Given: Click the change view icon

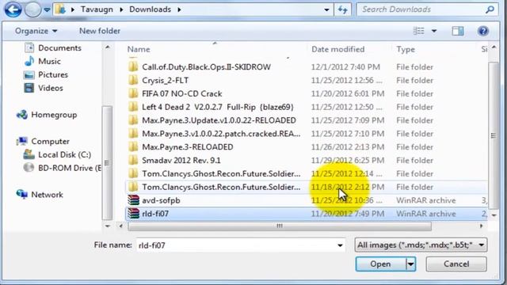Looking at the screenshot, I should point(419,31).
